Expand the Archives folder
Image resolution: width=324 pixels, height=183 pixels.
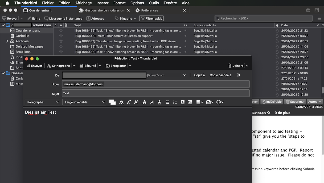pos(7,41)
